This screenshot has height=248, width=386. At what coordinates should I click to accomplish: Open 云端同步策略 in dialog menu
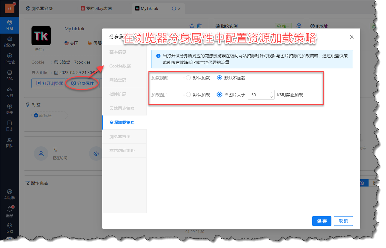coord(124,108)
